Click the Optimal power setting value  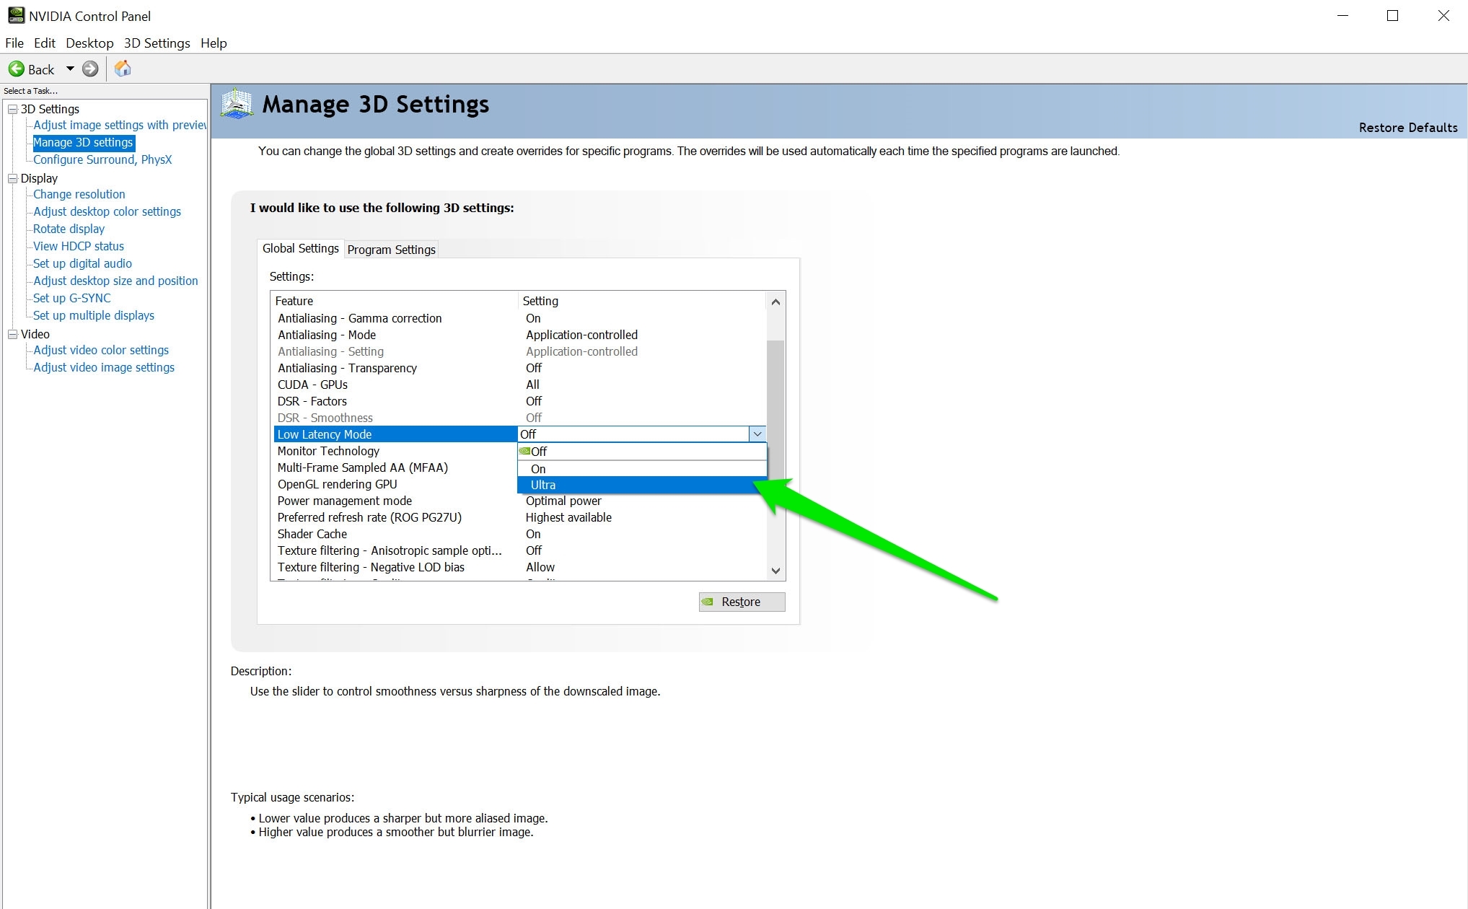pyautogui.click(x=563, y=501)
